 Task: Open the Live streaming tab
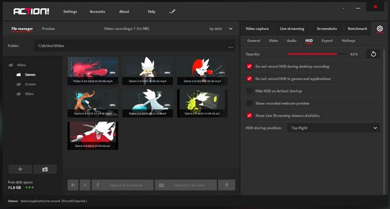click(x=292, y=28)
